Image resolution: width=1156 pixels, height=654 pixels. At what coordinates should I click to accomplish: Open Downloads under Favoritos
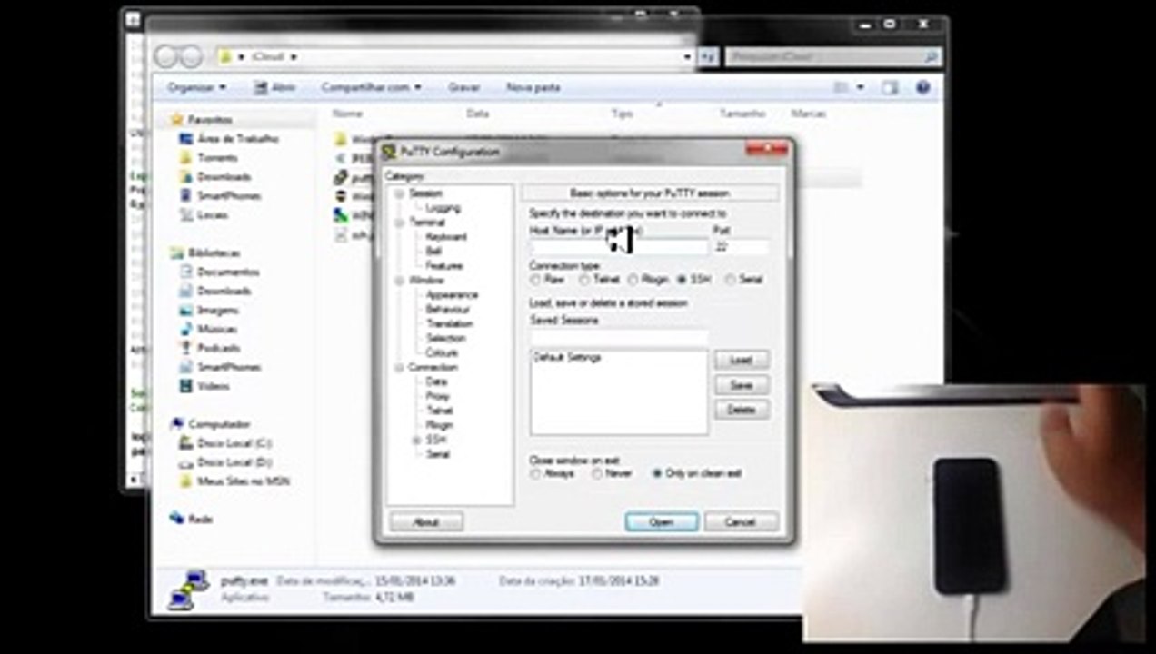[224, 176]
